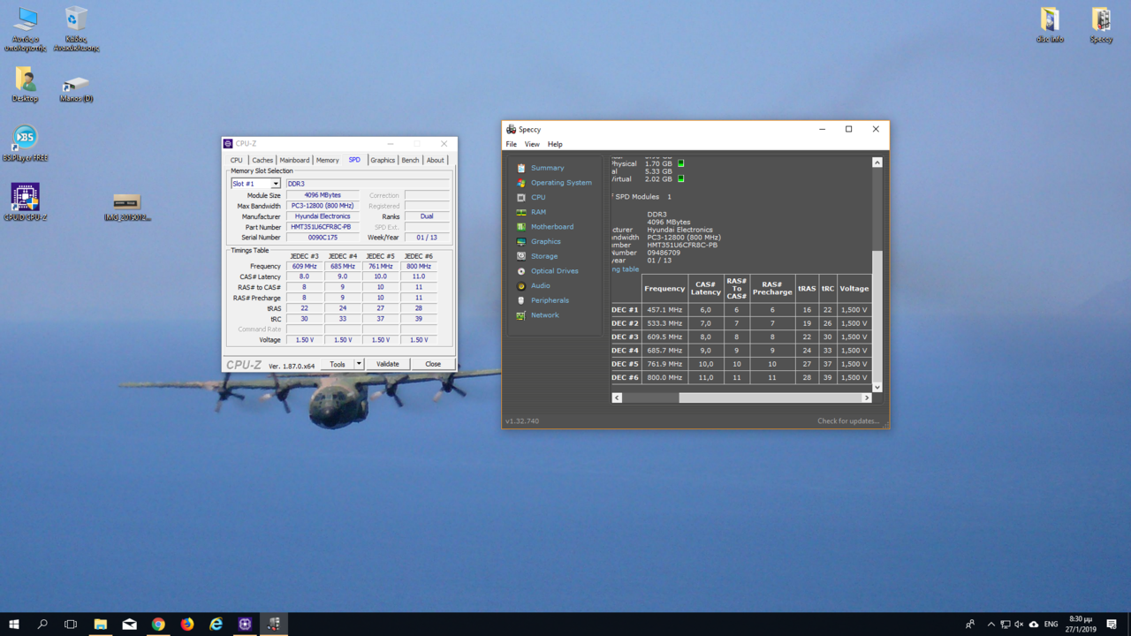Viewport: 1131px width, 636px height.
Task: Switch to the Graphics tab in CPU-Z
Action: pos(383,161)
